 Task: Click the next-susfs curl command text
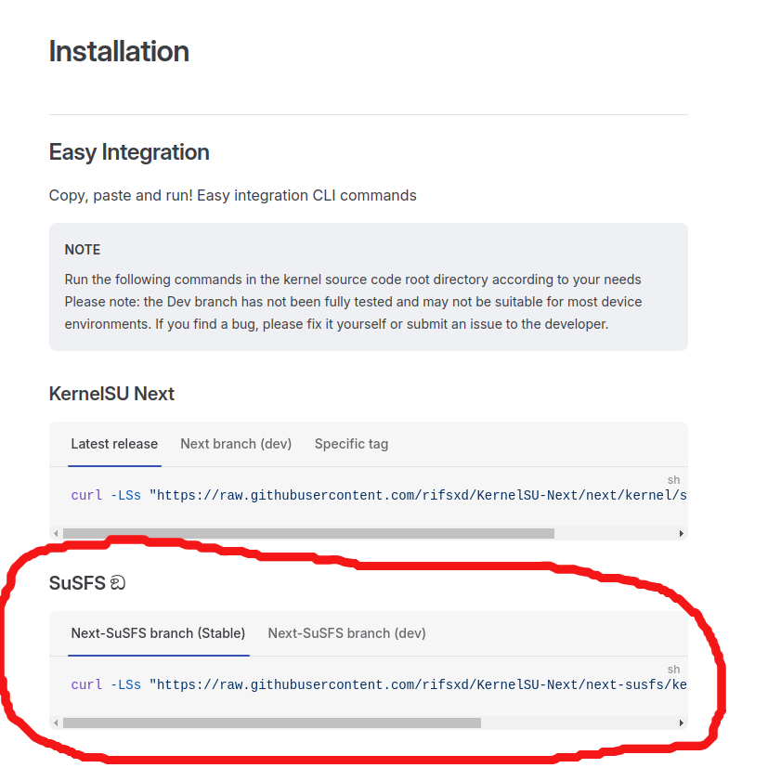point(379,684)
